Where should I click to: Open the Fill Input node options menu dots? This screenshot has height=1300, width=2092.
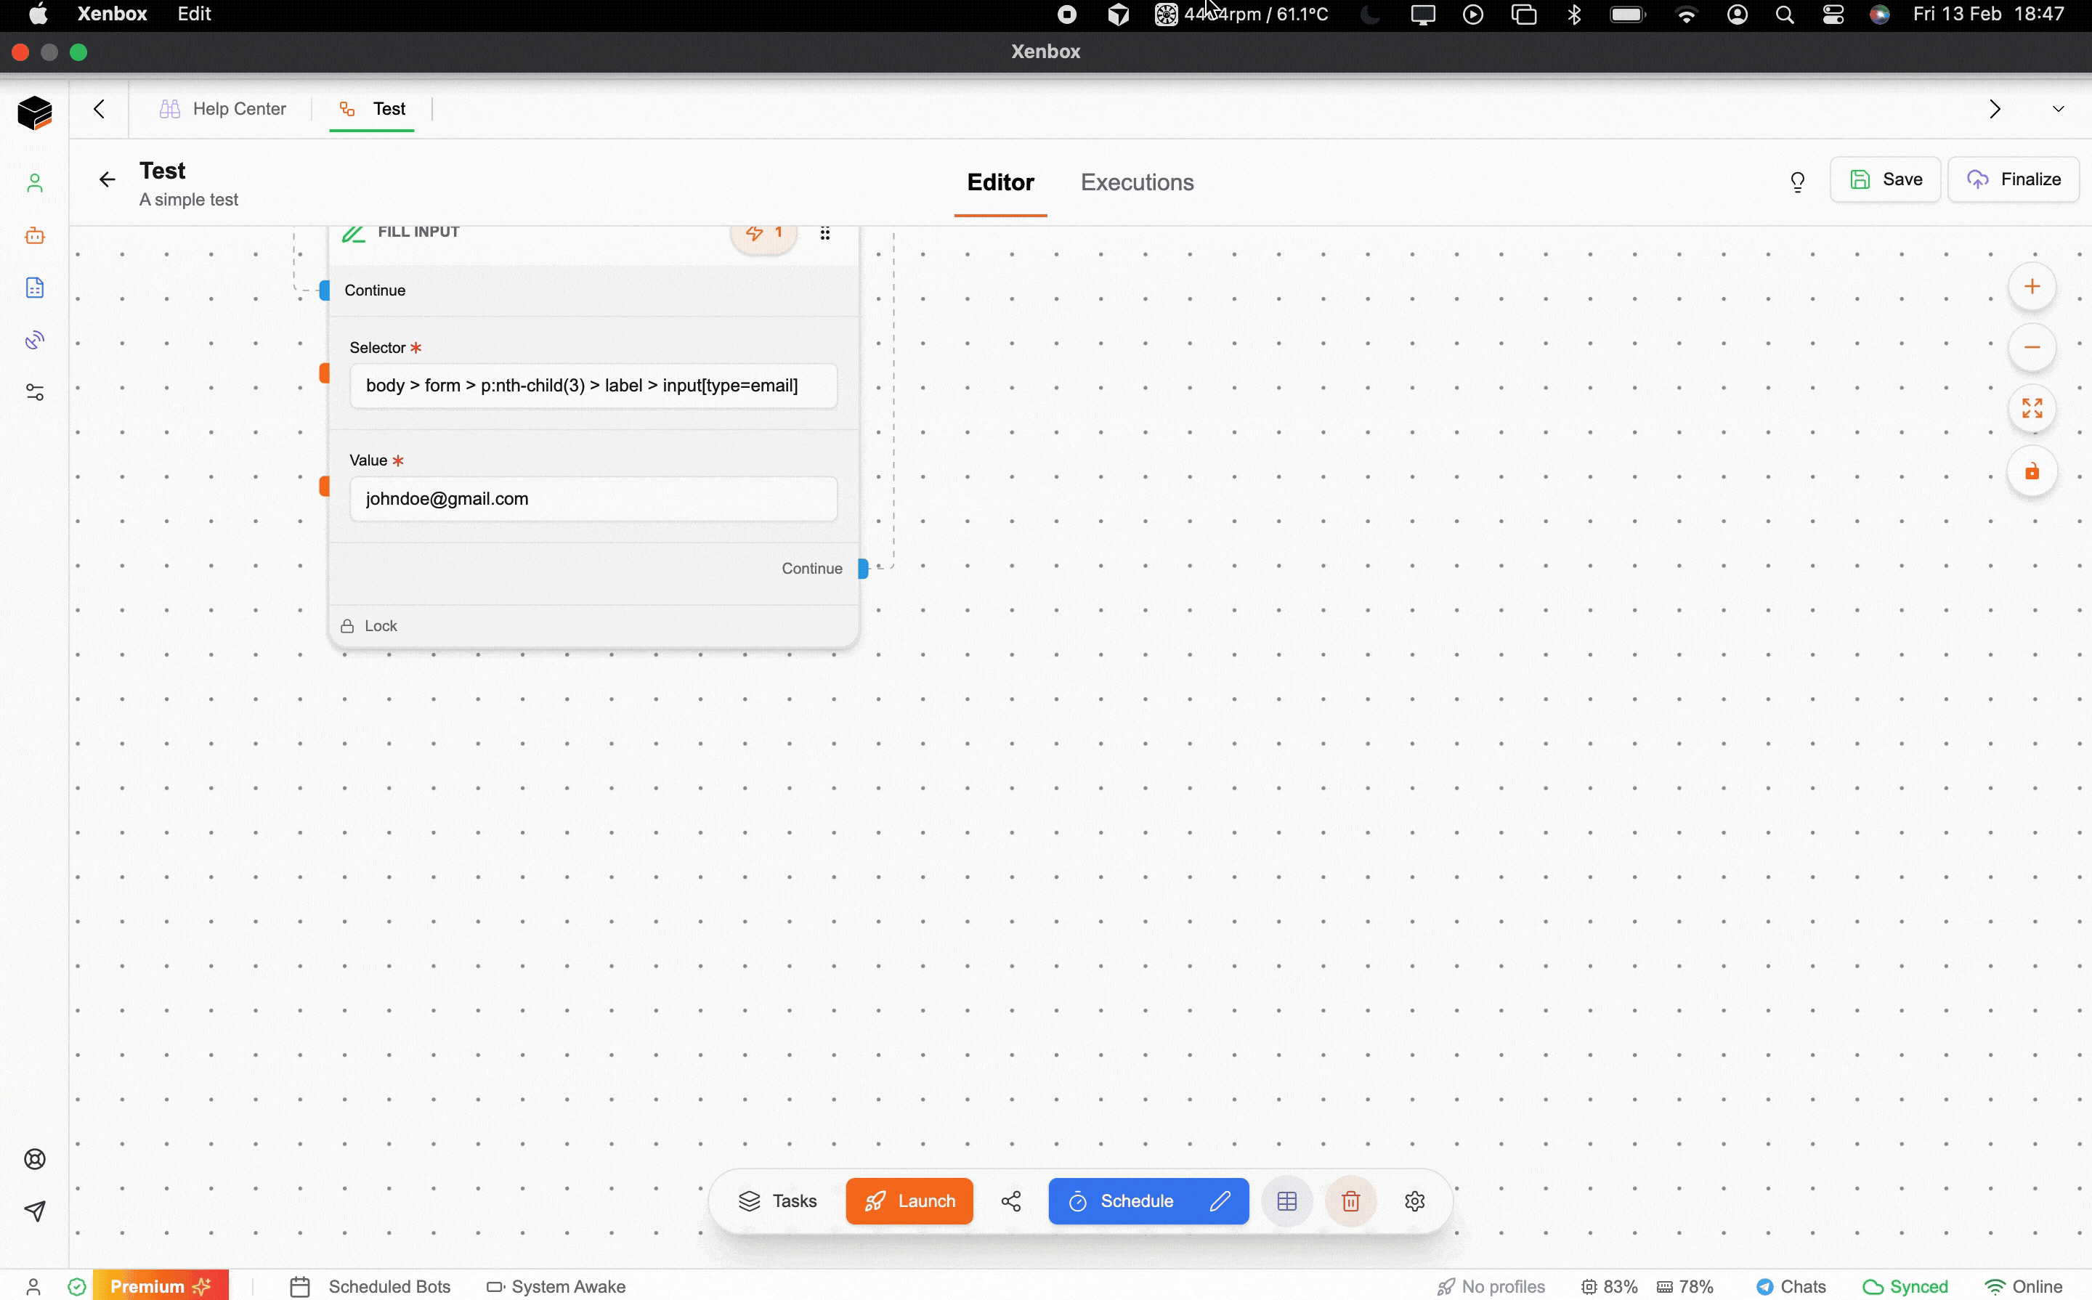[x=824, y=234]
